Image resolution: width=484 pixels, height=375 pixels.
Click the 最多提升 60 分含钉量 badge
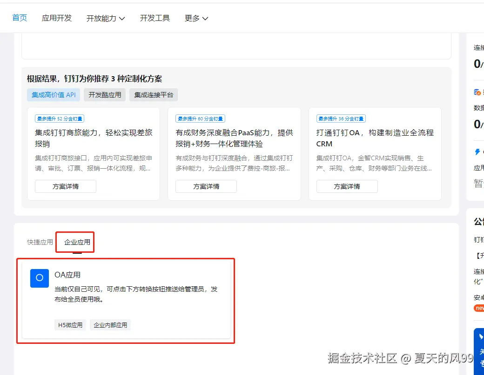click(200, 118)
